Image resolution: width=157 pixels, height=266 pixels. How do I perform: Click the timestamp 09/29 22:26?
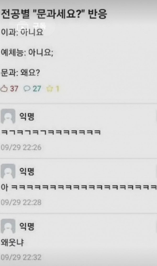click(x=21, y=147)
